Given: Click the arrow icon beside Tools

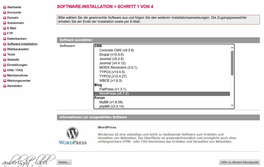Looking at the screenshot, I should click(x=5, y=55).
